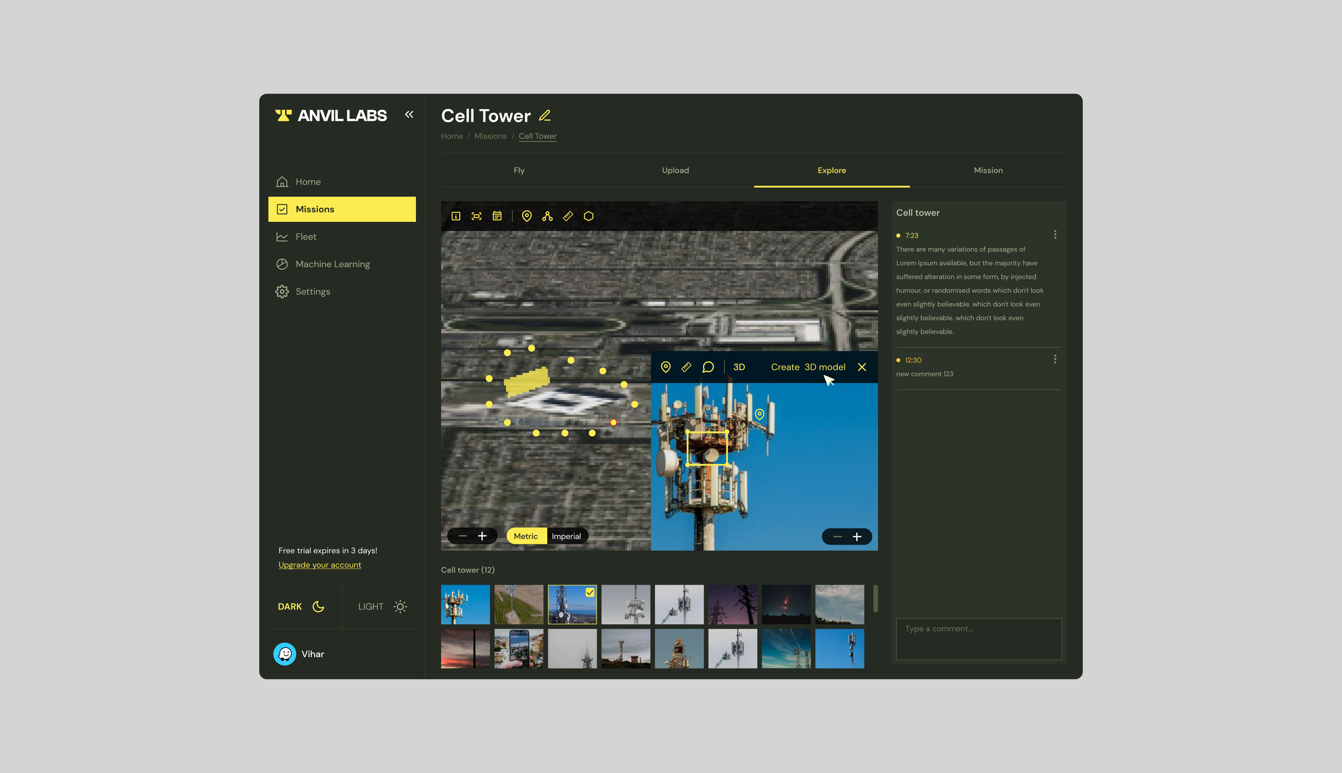The width and height of the screenshot is (1342, 773).
Task: Select Missions in the sidebar
Action: 342,209
